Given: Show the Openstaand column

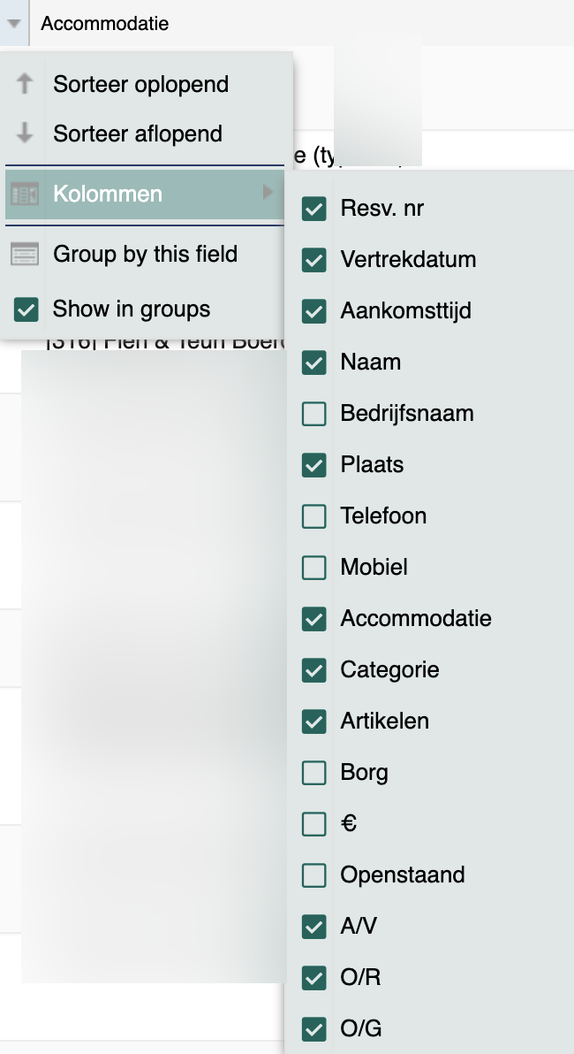Looking at the screenshot, I should point(314,875).
